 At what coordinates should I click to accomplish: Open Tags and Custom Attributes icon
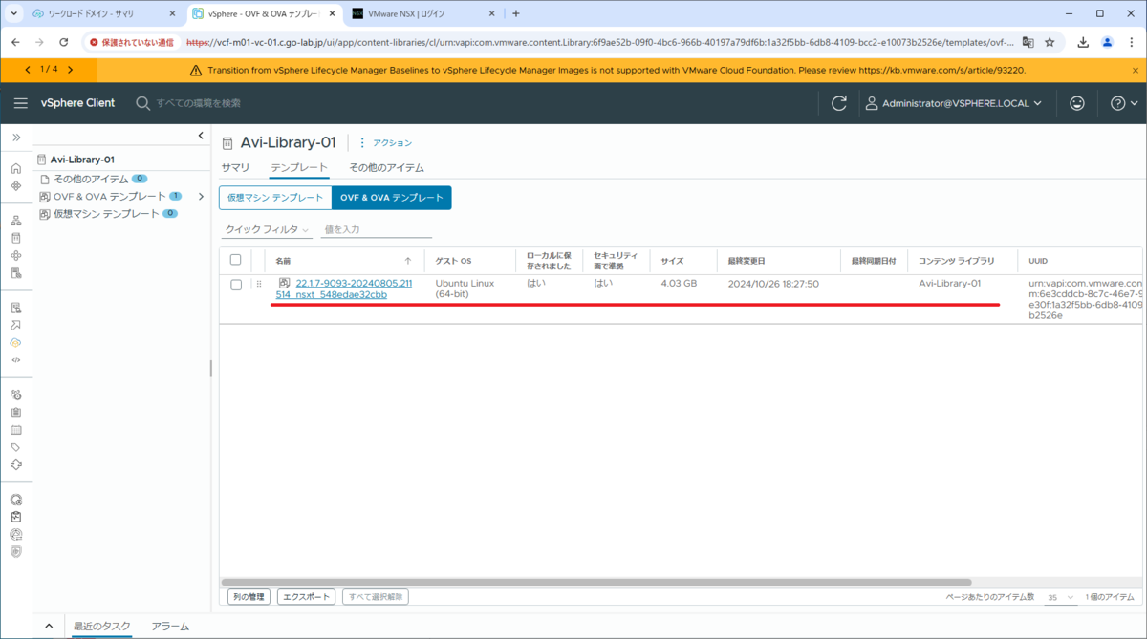pyautogui.click(x=16, y=447)
